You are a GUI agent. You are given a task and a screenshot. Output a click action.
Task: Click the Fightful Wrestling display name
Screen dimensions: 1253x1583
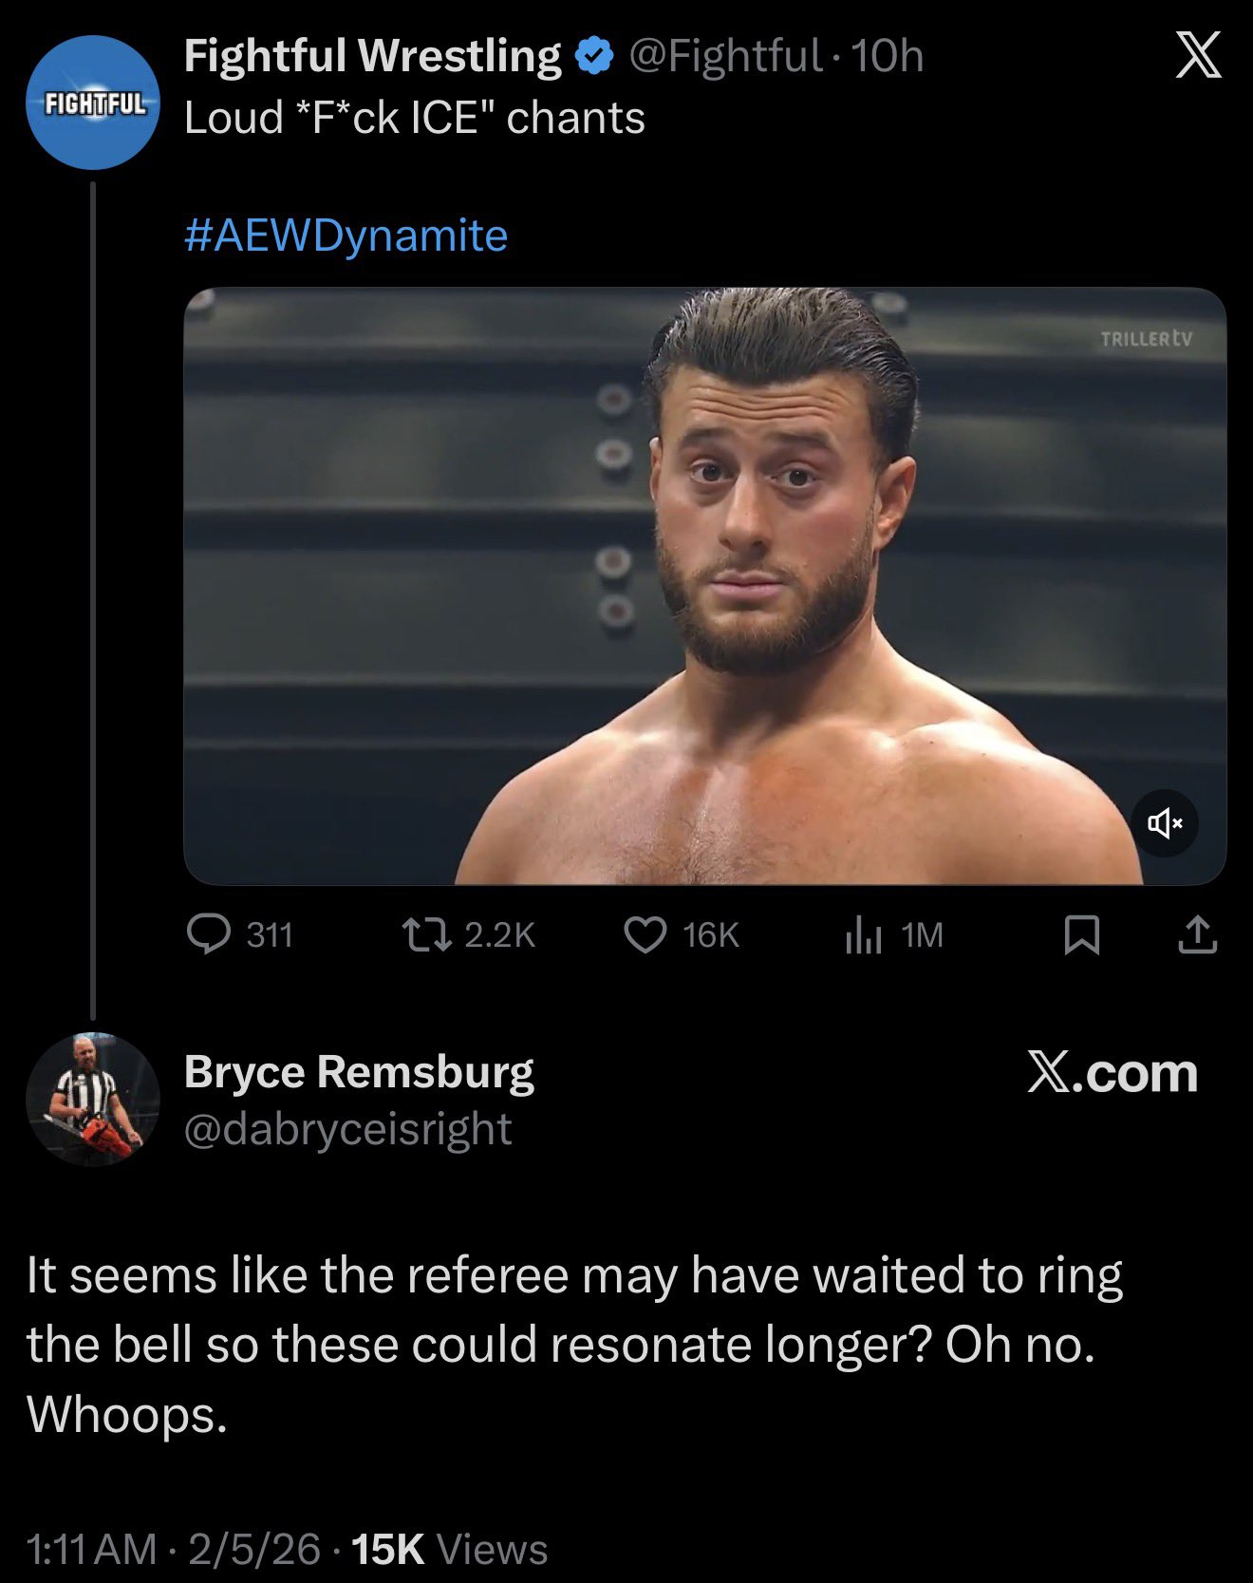pyautogui.click(x=372, y=55)
